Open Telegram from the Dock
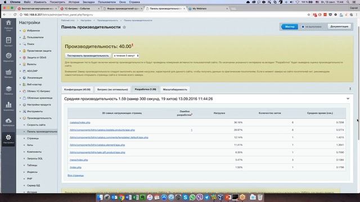 coord(206,197)
